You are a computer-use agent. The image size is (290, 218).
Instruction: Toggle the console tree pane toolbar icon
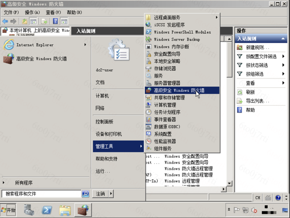[33, 21]
